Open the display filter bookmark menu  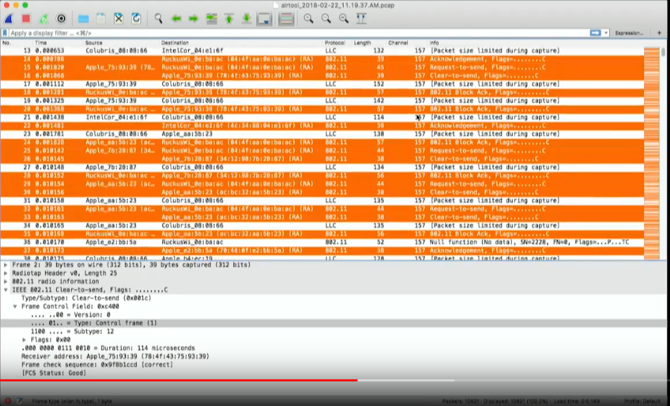[5, 33]
